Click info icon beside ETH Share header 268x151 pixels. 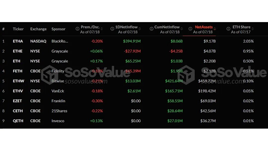coord(228,29)
